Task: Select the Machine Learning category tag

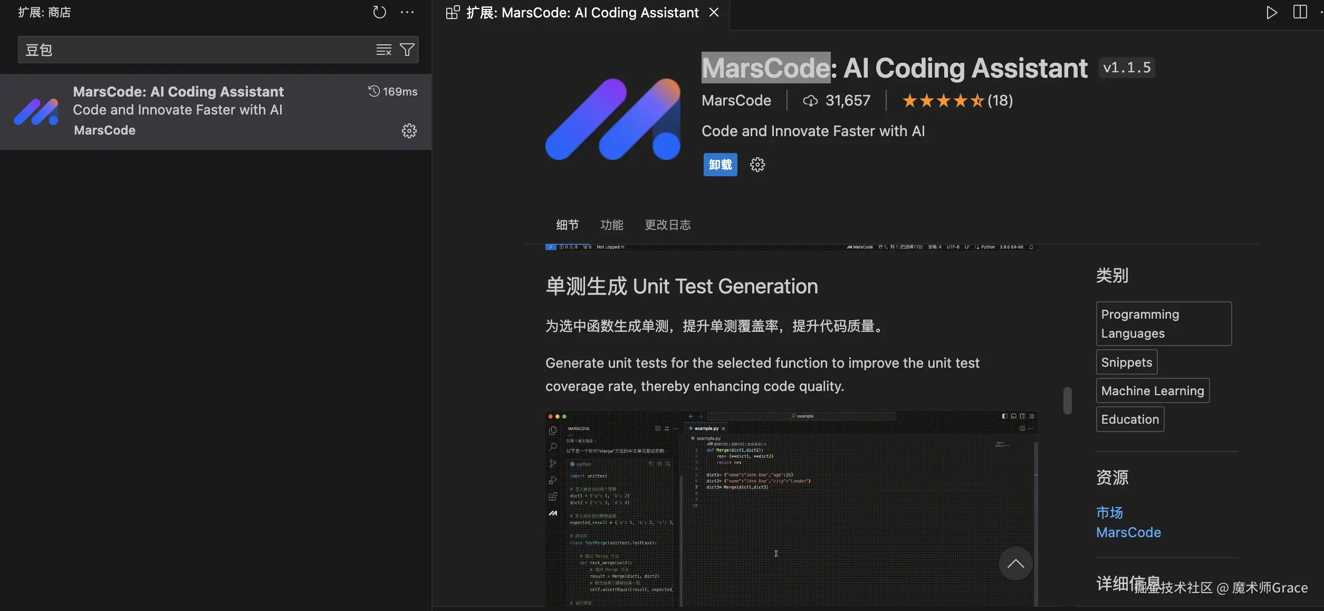Action: click(1153, 391)
